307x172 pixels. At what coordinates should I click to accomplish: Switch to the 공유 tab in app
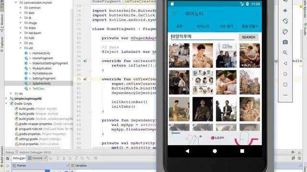pyautogui.click(x=179, y=26)
